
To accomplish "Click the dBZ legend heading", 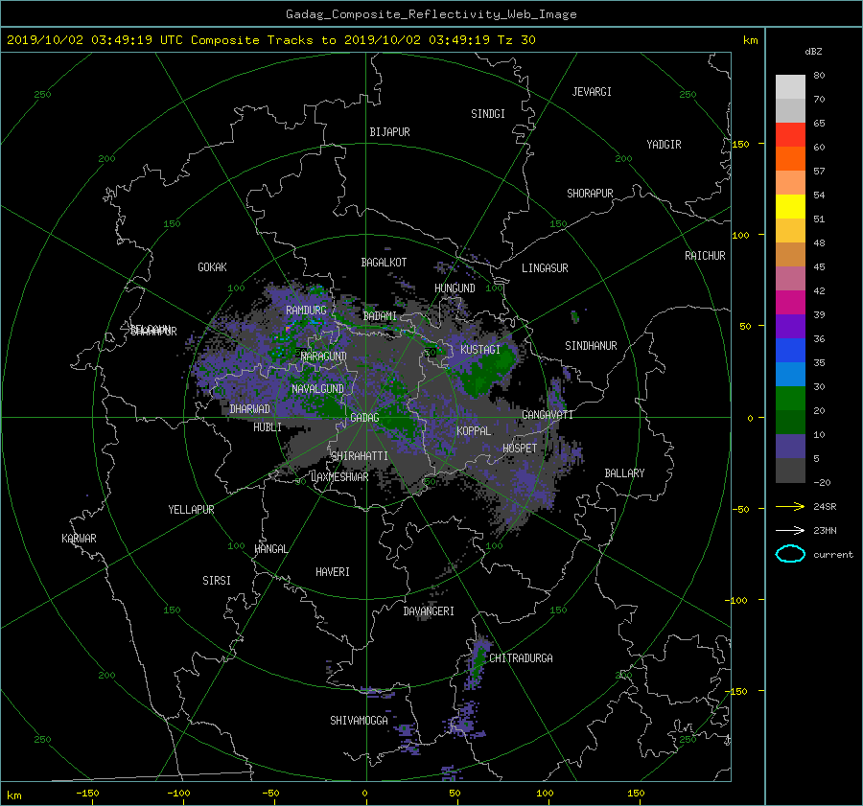I will (813, 52).
